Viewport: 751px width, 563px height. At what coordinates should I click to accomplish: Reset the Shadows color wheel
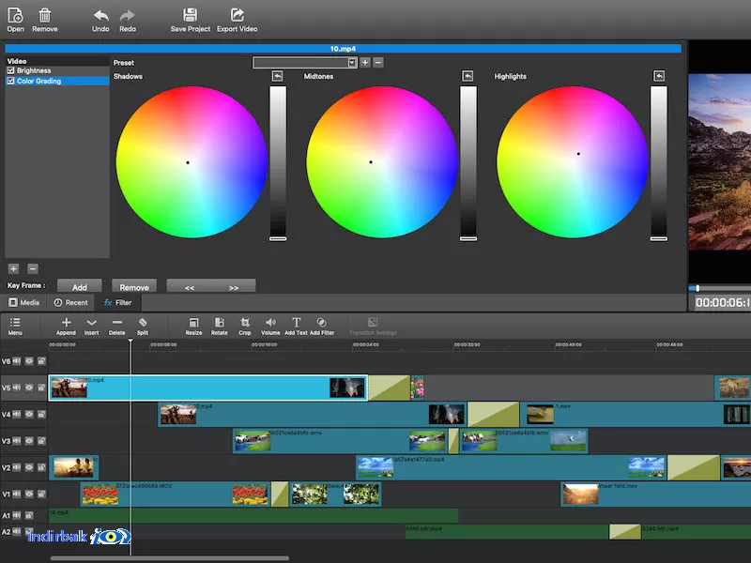(x=277, y=76)
